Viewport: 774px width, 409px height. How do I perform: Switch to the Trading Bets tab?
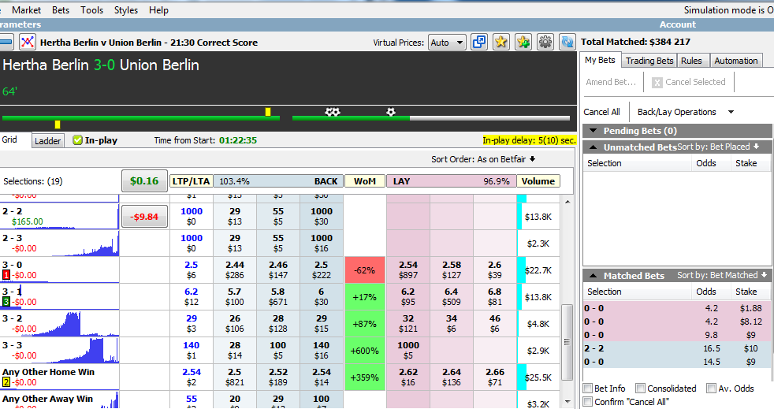tap(649, 61)
